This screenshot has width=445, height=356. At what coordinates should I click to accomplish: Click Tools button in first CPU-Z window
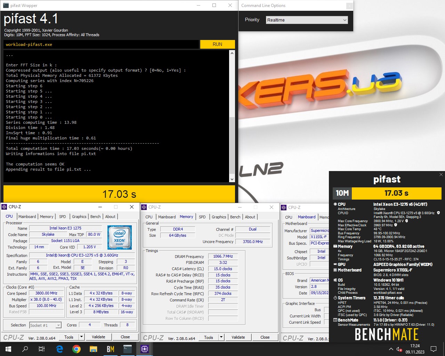(69, 337)
